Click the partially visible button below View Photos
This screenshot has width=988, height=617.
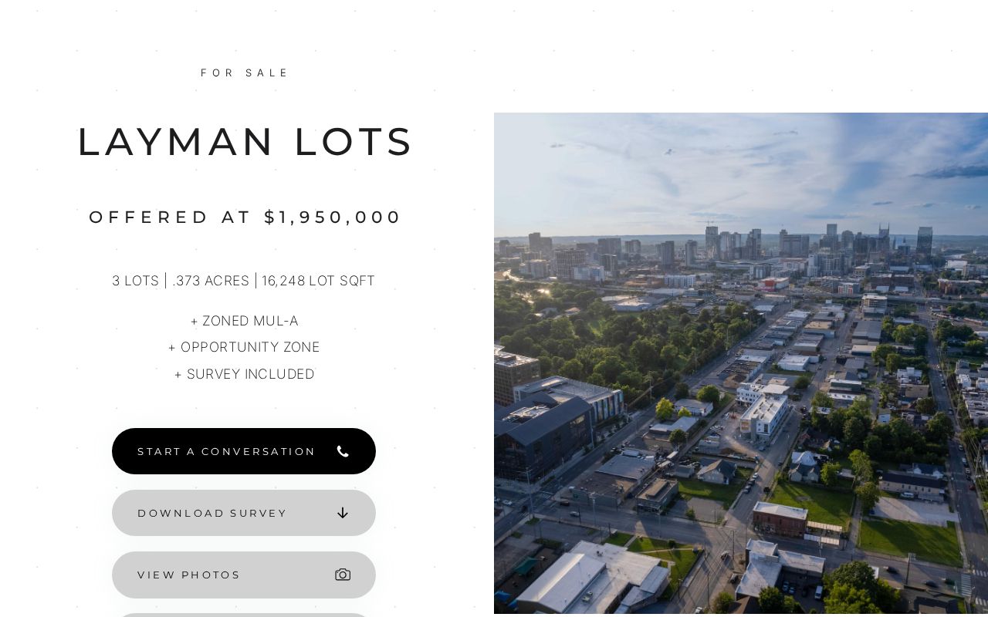pyautogui.click(x=244, y=615)
